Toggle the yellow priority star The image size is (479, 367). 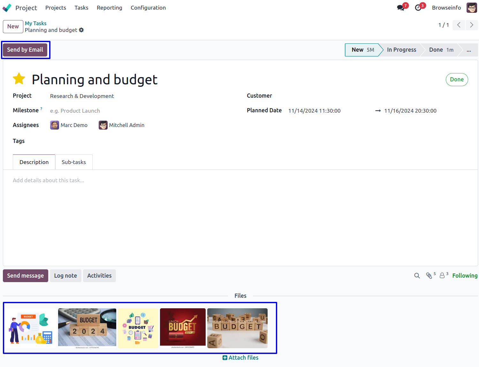click(x=19, y=79)
